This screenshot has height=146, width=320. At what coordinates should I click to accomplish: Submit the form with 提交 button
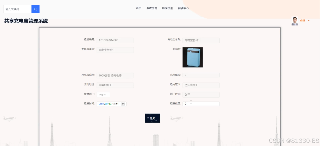(152, 118)
